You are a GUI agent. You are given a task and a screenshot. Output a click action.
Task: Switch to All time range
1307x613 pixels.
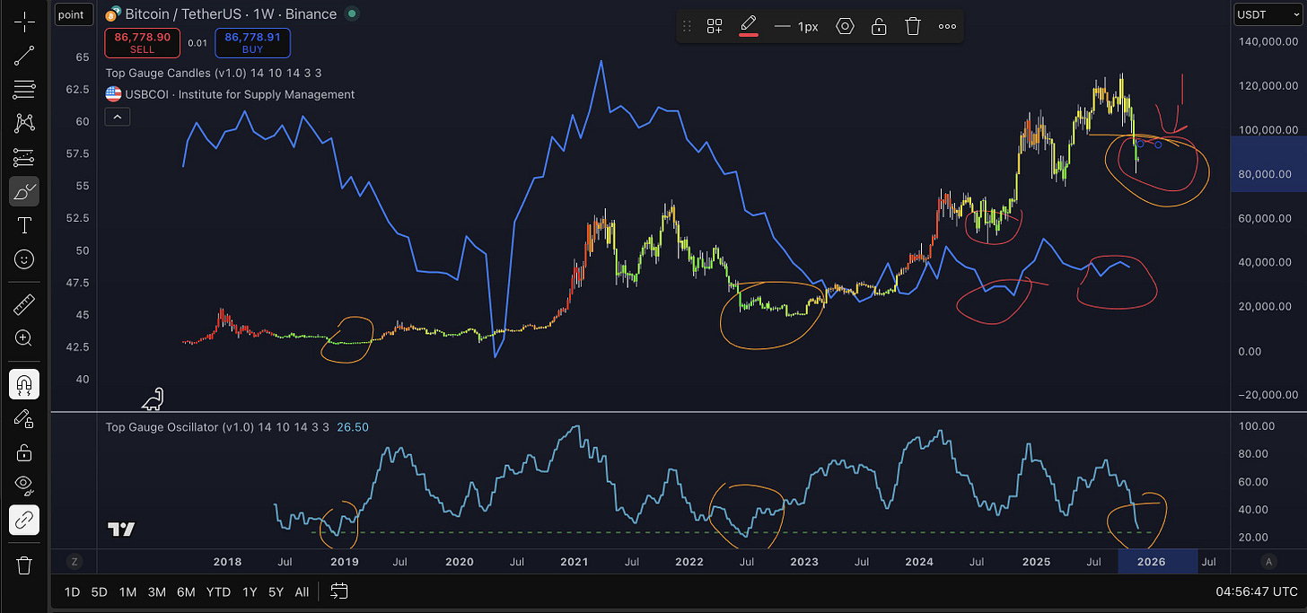(303, 591)
